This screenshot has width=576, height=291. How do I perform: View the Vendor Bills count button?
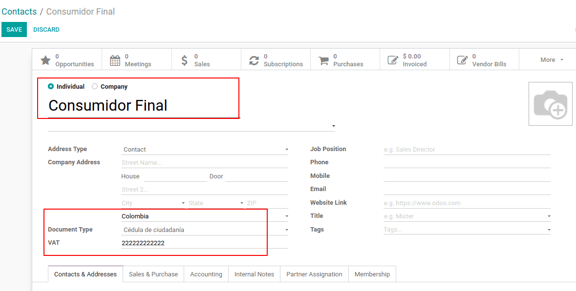click(484, 60)
